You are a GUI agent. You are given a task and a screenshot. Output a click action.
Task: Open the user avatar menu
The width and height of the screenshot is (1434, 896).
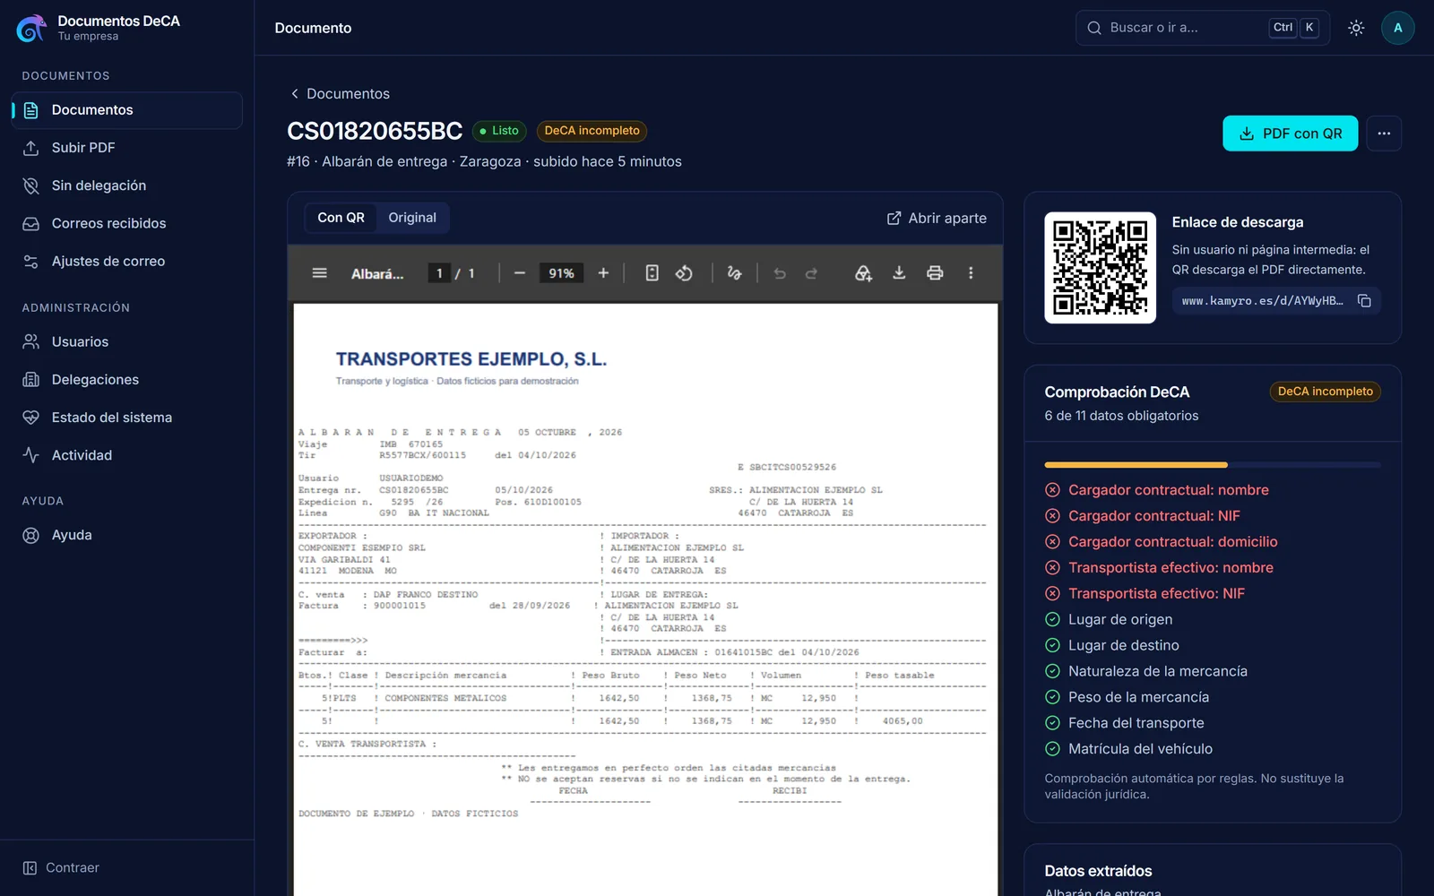1397,28
